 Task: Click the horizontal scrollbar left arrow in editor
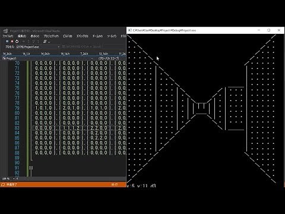[x=17, y=178]
